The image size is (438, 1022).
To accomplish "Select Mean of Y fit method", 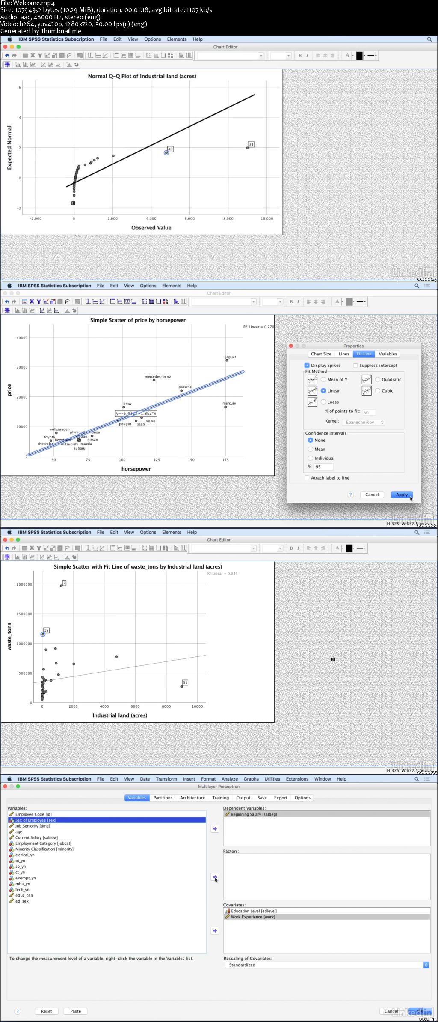I will pos(323,379).
